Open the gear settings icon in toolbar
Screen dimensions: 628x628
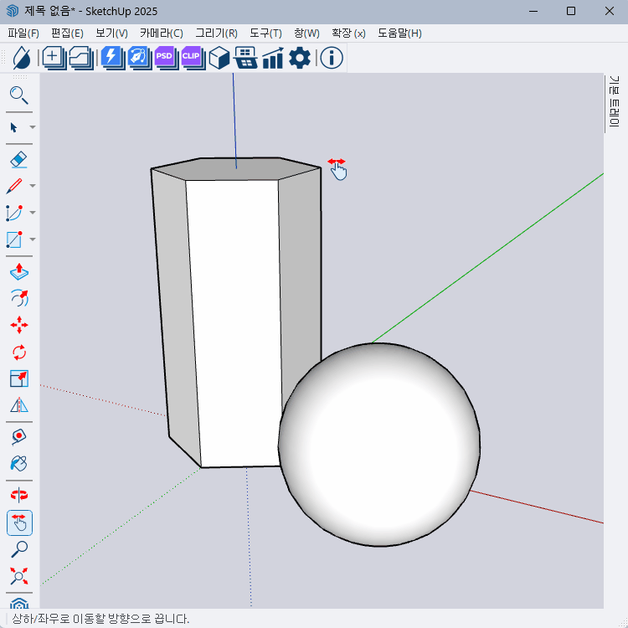coord(300,57)
